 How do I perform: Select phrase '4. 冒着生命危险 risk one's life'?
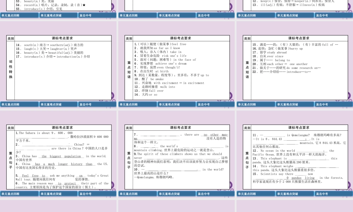(x=160, y=56)
